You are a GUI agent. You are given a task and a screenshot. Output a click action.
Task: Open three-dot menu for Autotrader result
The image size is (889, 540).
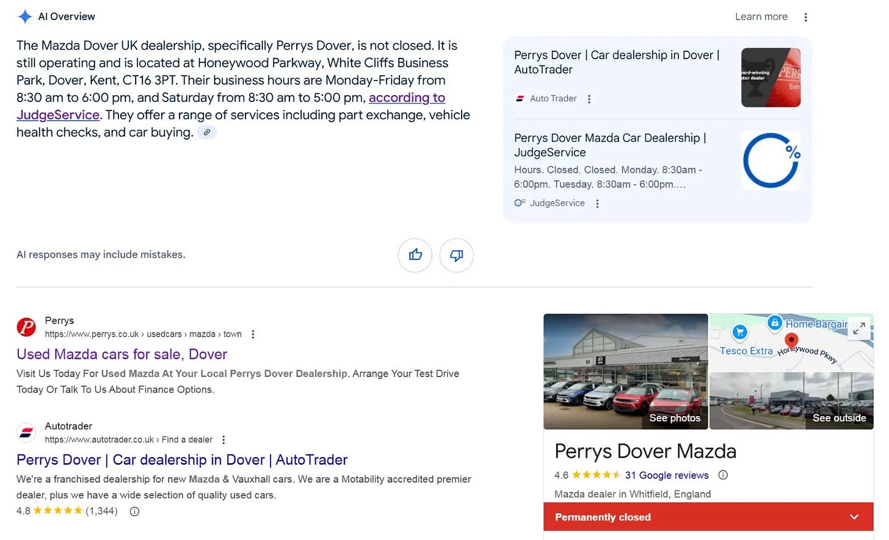pyautogui.click(x=223, y=440)
